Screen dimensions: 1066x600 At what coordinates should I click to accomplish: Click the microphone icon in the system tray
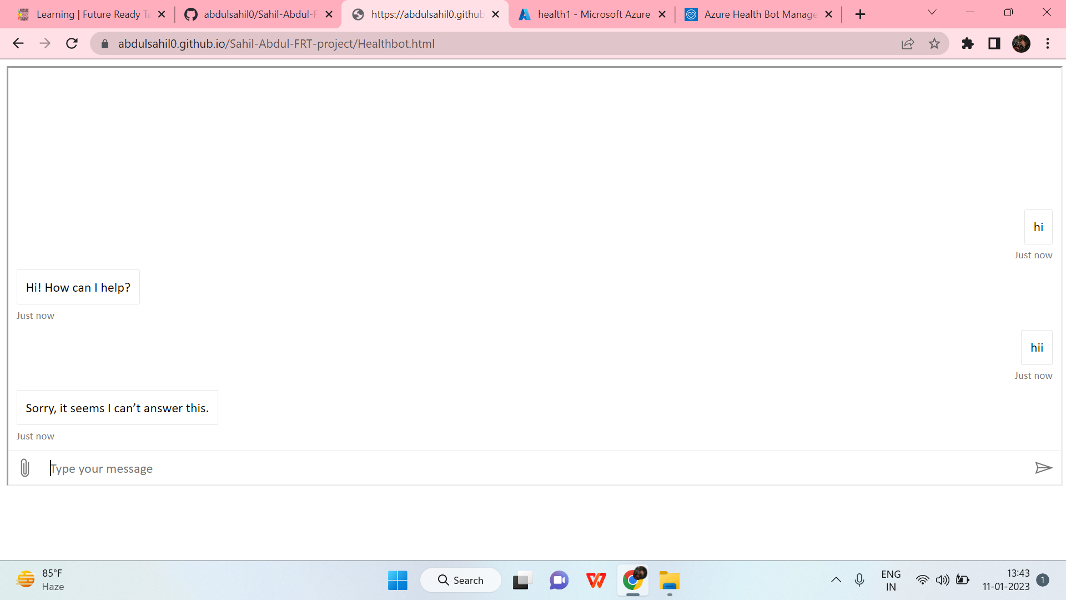[x=859, y=580]
